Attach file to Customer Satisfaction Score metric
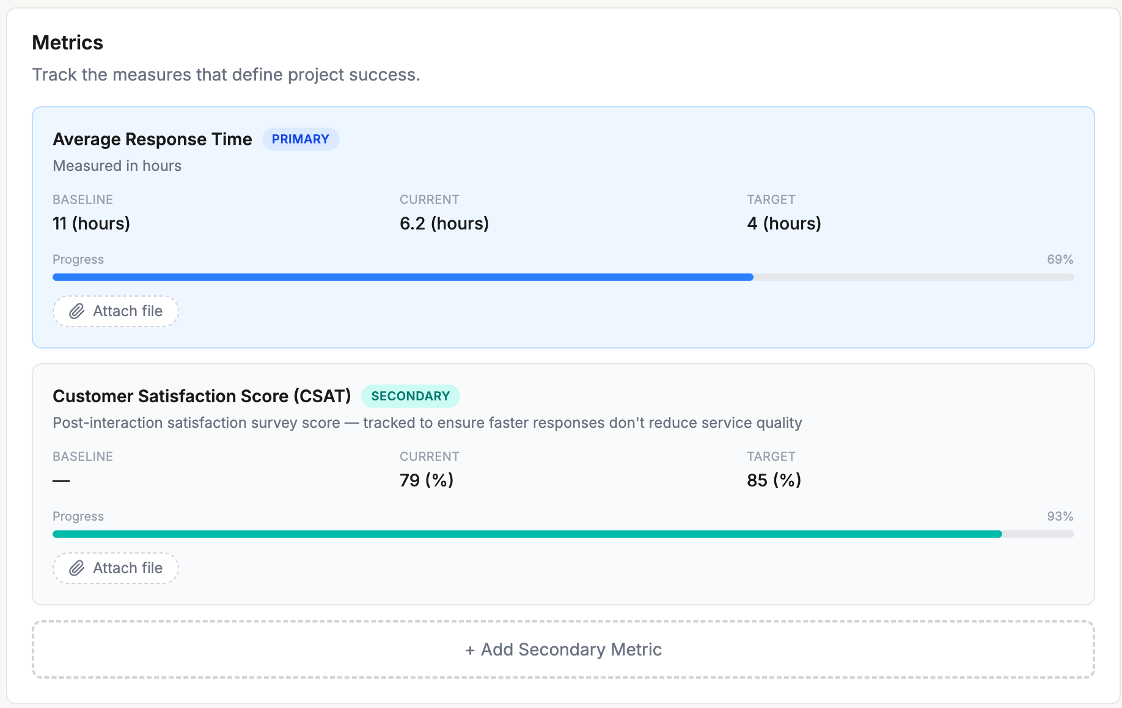1122x708 pixels. click(x=116, y=568)
